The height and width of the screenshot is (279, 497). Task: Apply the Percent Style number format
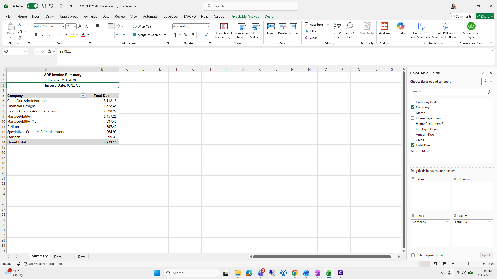[186, 35]
